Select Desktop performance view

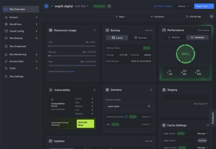[x=197, y=37]
